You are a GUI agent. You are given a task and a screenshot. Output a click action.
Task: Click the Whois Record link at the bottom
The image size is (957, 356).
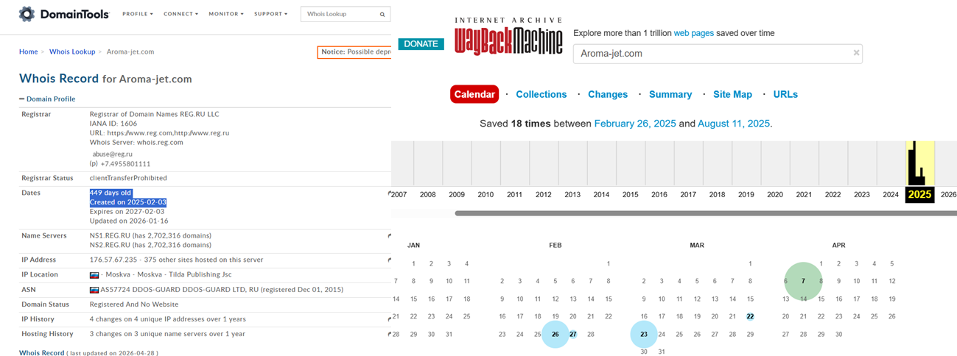pos(41,353)
